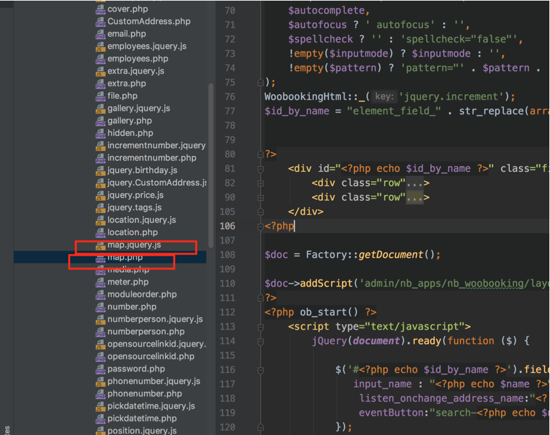Click the JS icon beside numberperson.jquery.js

pos(100,320)
